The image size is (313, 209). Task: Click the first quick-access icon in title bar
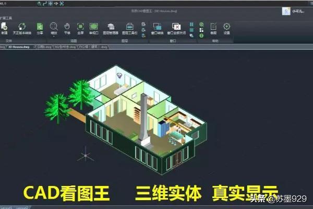pyautogui.click(x=39, y=4)
